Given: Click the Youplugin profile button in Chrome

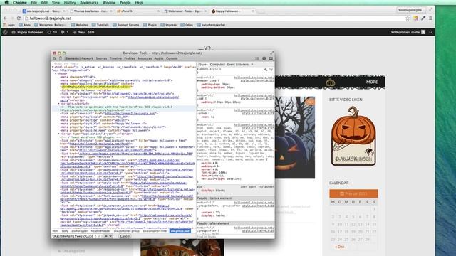Looking at the screenshot, I should pyautogui.click(x=411, y=10).
